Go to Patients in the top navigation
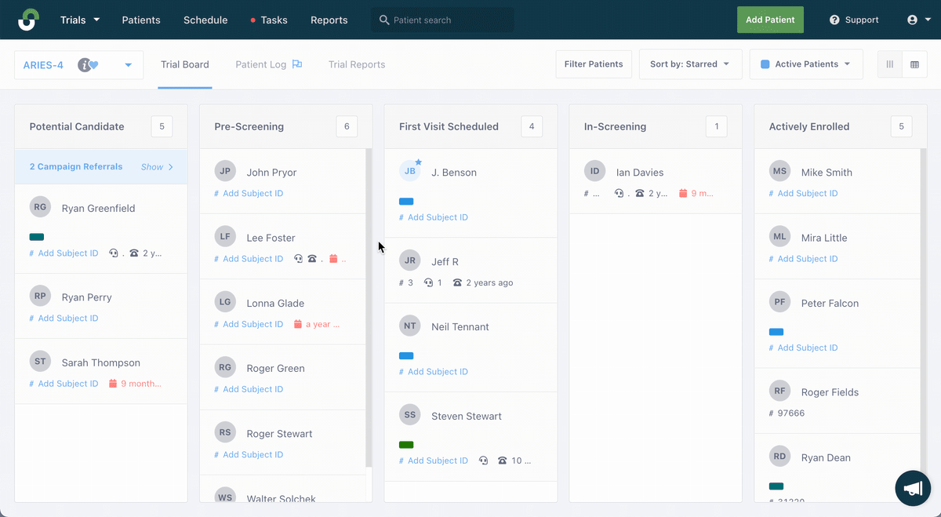941x517 pixels. (141, 20)
